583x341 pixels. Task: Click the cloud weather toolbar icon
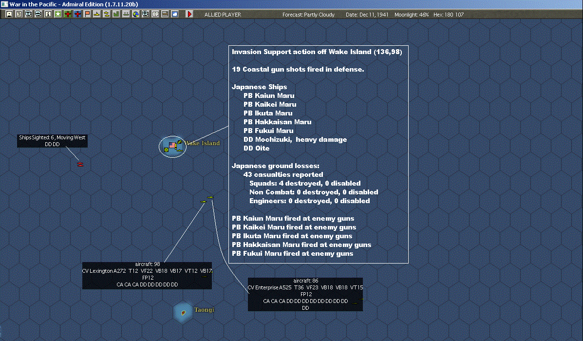(174, 14)
